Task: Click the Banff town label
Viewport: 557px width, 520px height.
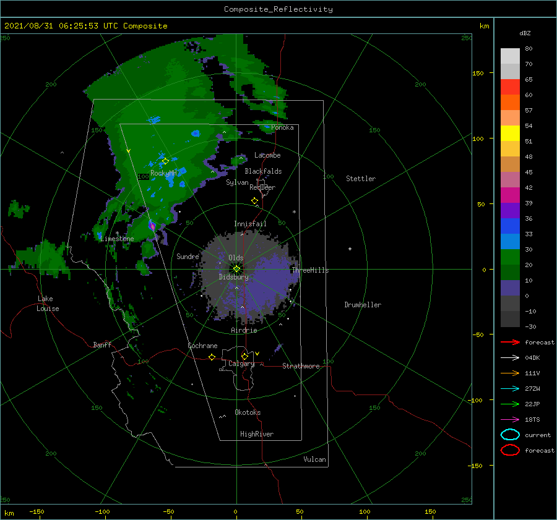Action: pyautogui.click(x=102, y=344)
